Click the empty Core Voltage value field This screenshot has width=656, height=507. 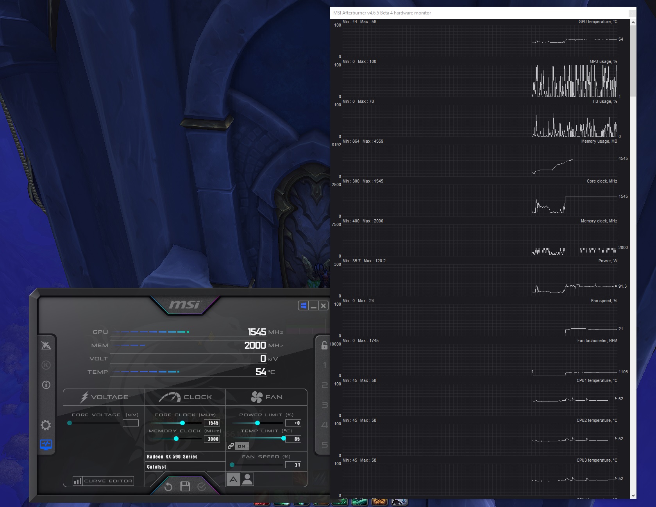pos(130,423)
